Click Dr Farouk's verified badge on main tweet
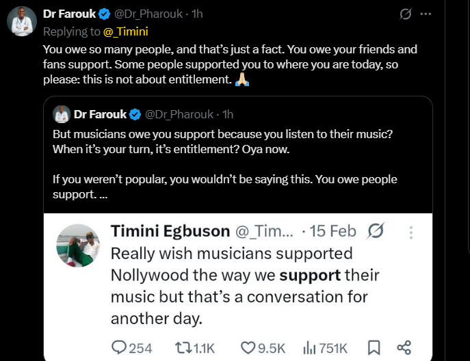Screen dimensions: 470x361 [104, 13]
